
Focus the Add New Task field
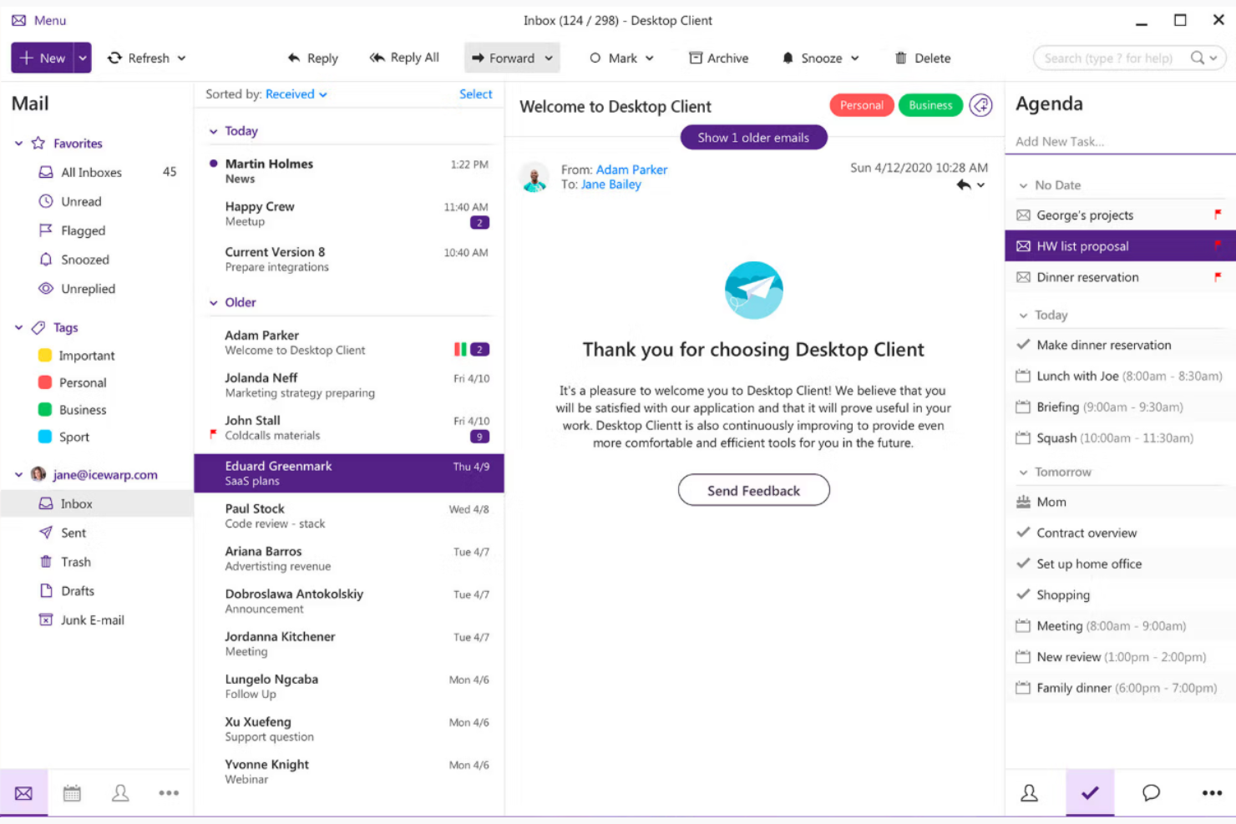tap(1119, 142)
